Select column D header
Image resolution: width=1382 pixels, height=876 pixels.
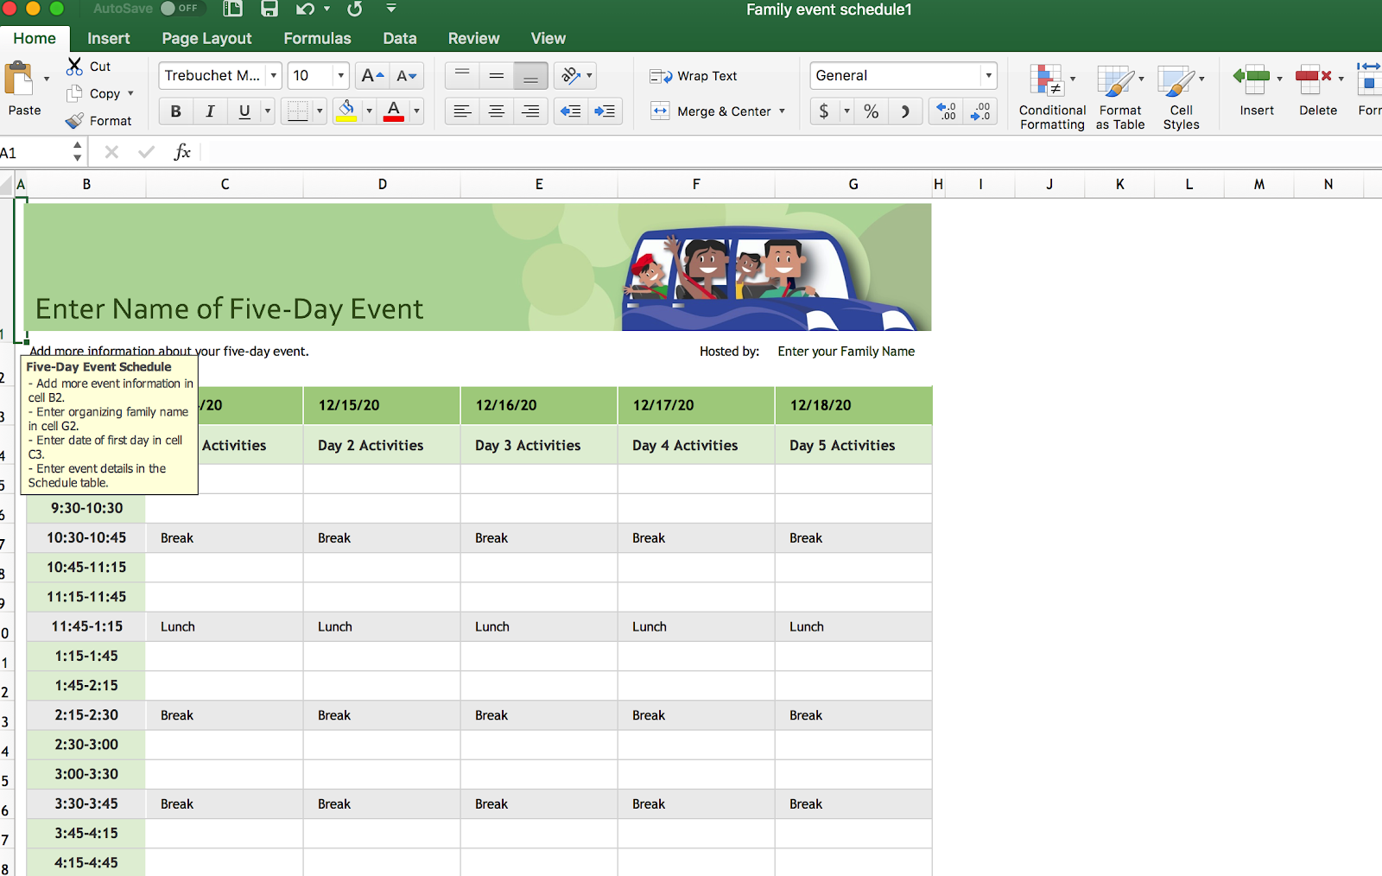pos(382,184)
